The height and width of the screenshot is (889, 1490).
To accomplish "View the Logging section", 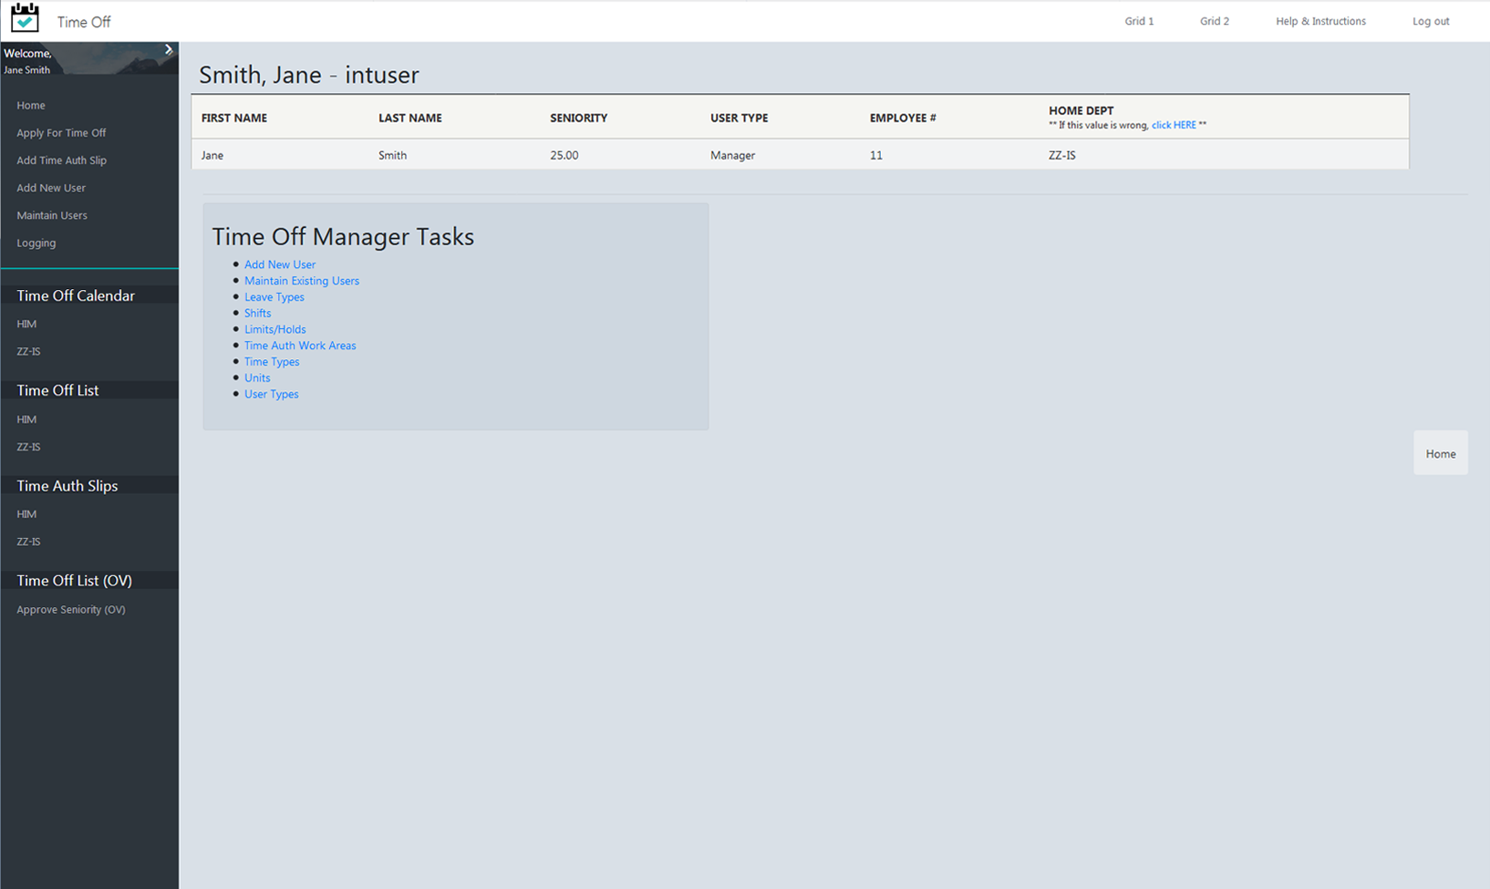I will [36, 243].
